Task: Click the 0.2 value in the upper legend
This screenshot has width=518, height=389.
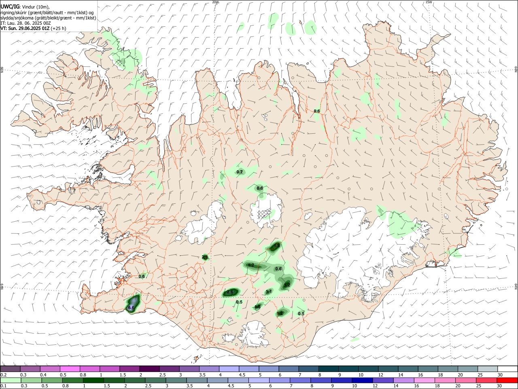Action: click(x=3, y=375)
